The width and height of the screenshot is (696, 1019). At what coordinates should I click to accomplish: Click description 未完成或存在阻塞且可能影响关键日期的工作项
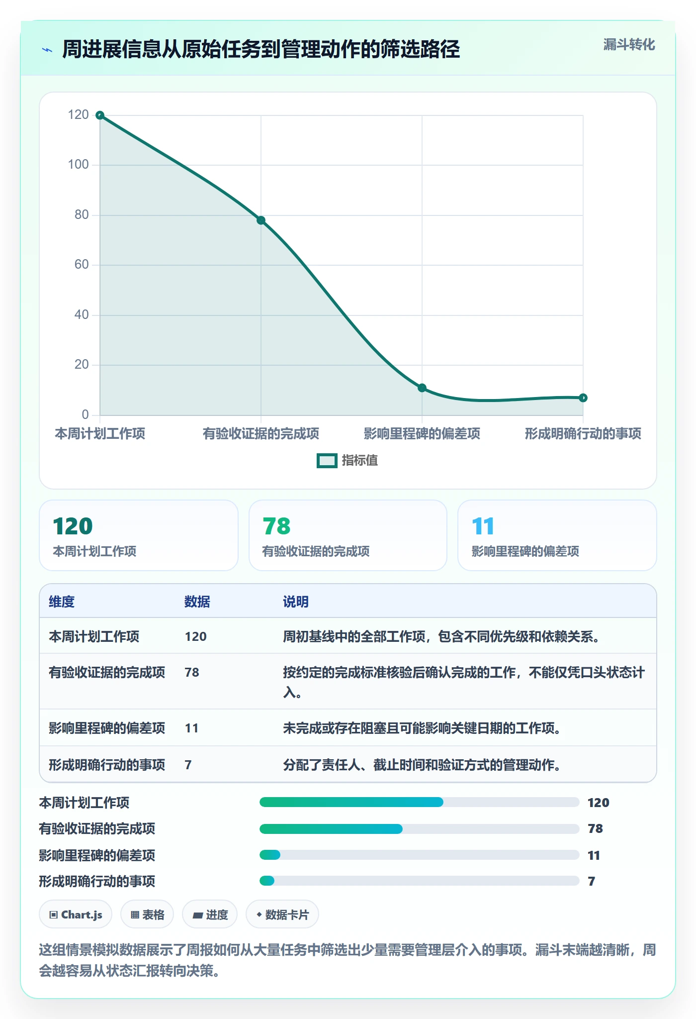(422, 728)
